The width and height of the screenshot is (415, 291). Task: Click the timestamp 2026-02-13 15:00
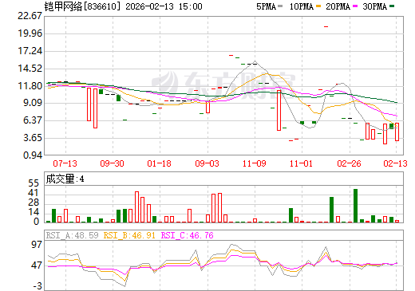[164, 6]
